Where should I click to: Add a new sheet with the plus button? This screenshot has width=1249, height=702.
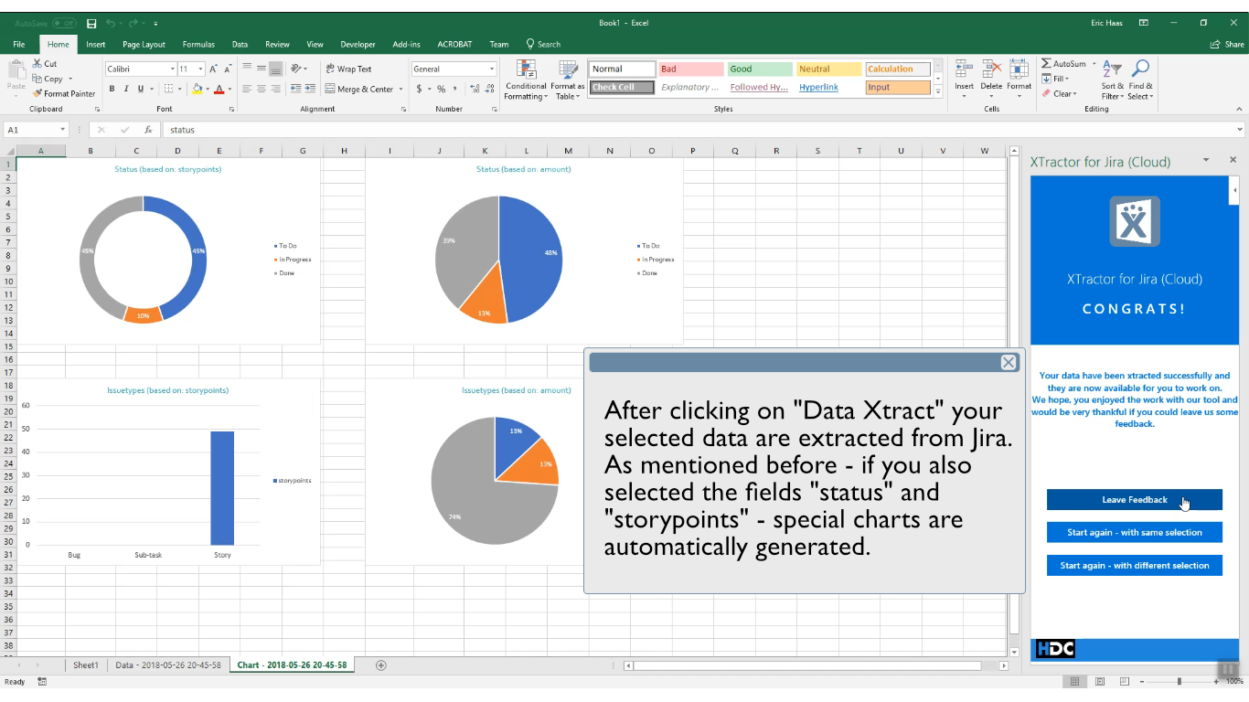(381, 665)
